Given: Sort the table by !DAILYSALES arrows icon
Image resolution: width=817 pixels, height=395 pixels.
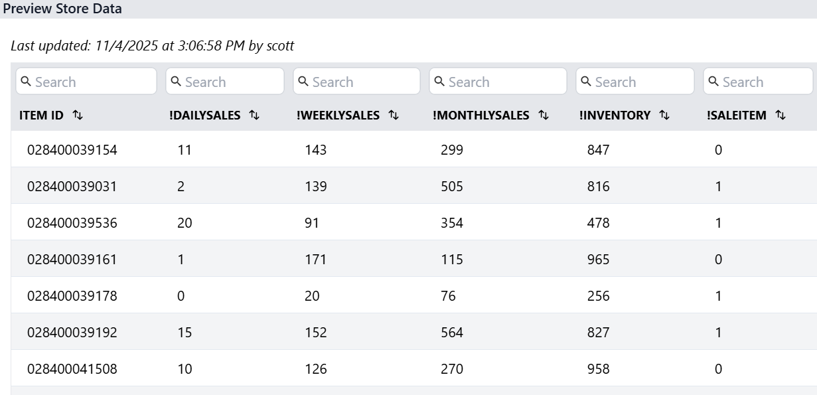Looking at the screenshot, I should pyautogui.click(x=254, y=116).
